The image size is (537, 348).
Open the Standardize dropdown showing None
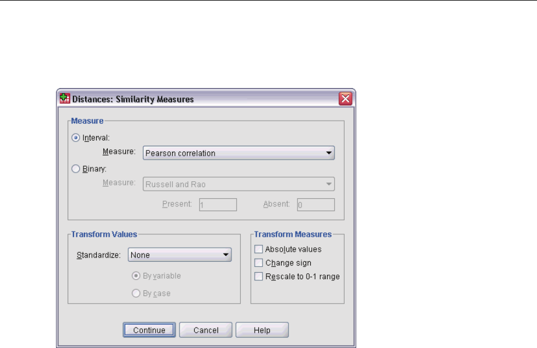180,255
